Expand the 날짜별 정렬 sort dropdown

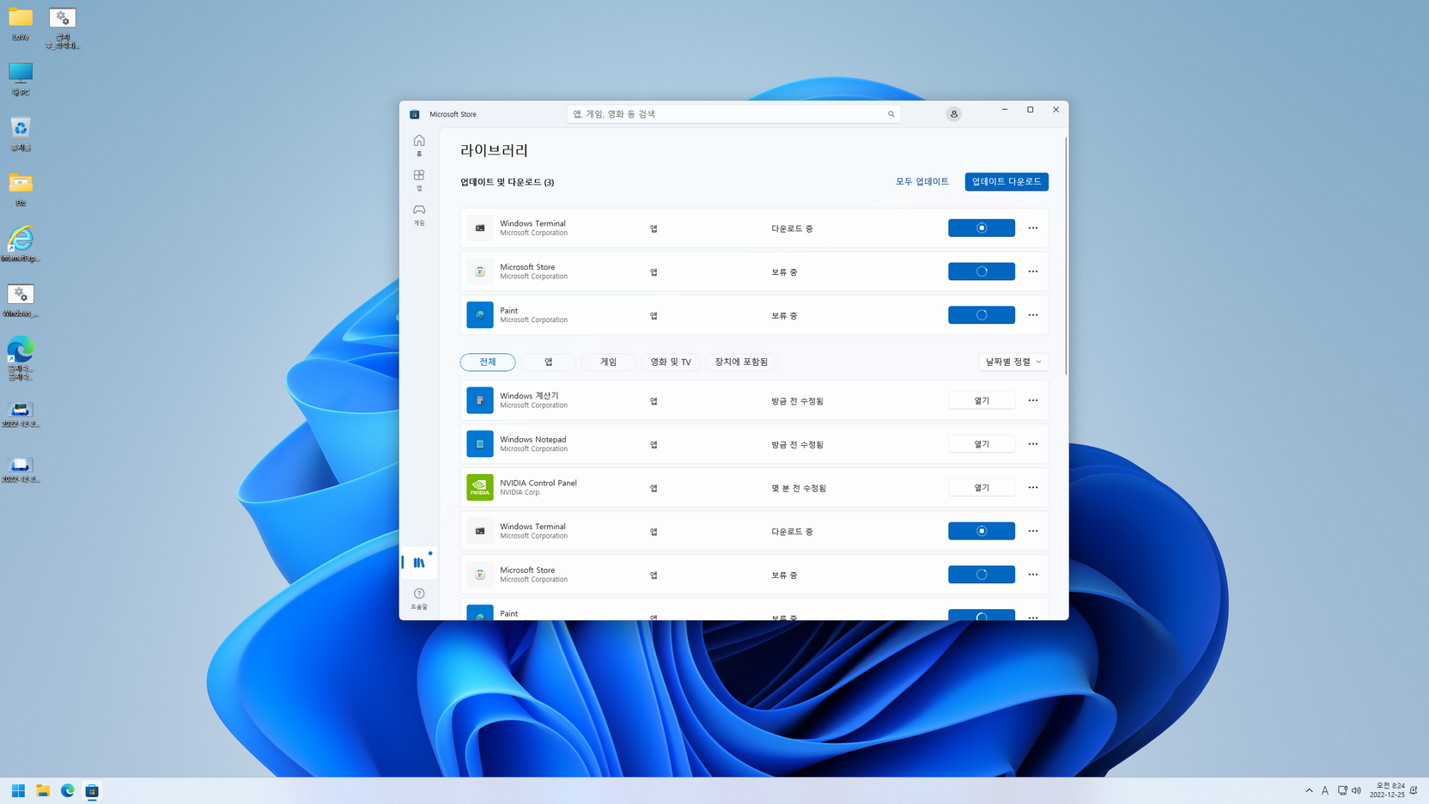pos(1013,362)
